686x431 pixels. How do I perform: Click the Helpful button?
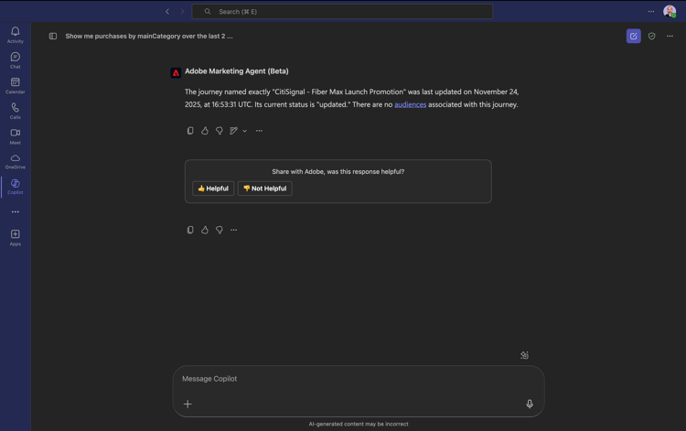[213, 189]
